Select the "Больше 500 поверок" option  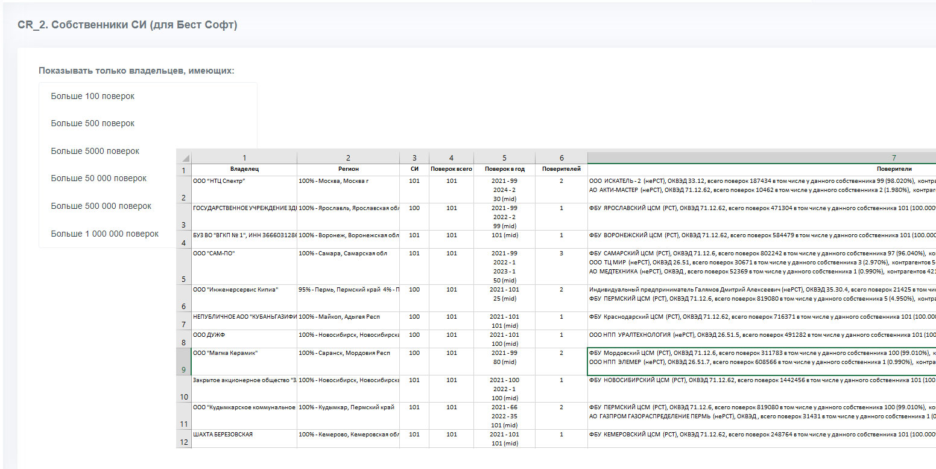(93, 123)
